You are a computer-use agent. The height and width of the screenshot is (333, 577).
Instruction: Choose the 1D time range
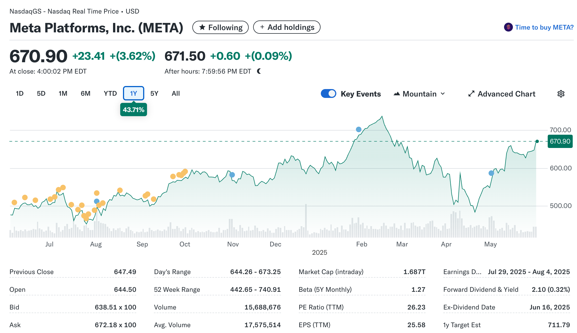pos(20,93)
